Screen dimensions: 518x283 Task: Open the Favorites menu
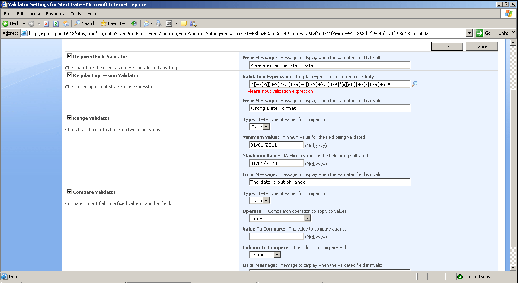(55, 14)
